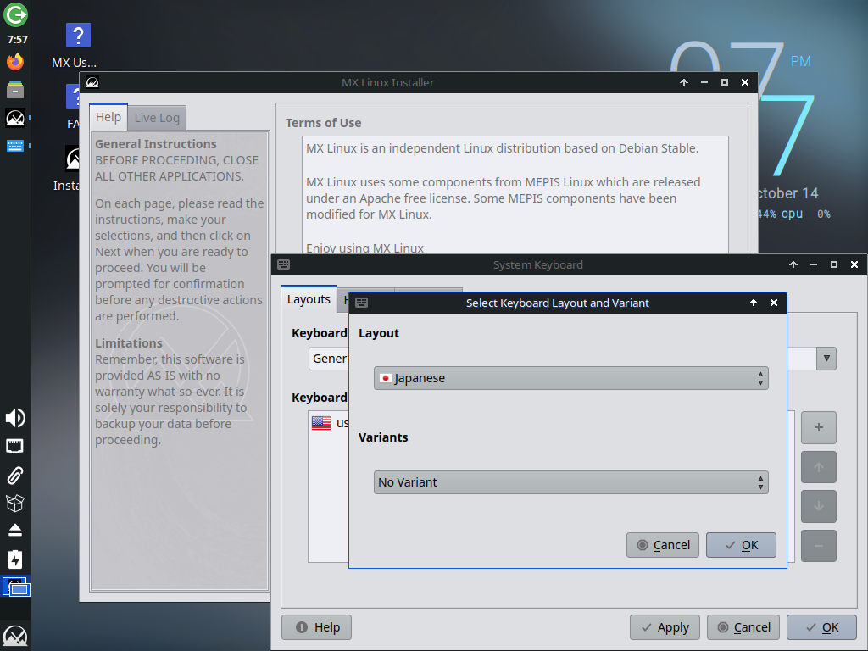Click Cancel in Select Keyboard Layout dialog
868x651 pixels.
[663, 545]
